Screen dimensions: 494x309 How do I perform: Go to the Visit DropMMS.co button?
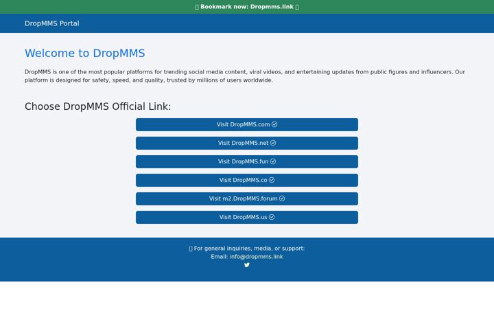(247, 180)
